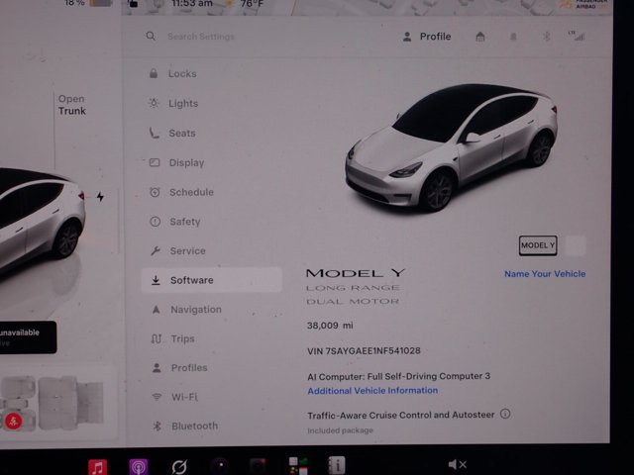Tap Open Trunk on car view
This screenshot has height=475, width=634.
click(x=72, y=105)
